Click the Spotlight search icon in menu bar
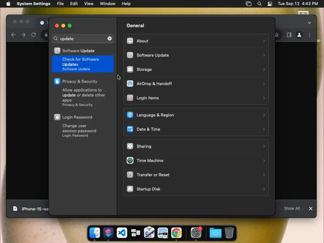The image size is (324, 243). (259, 4)
